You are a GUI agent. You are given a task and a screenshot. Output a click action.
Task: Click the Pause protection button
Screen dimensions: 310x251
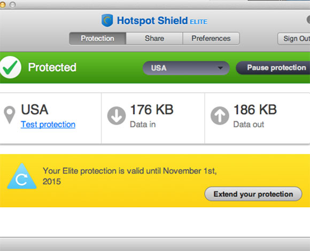[x=274, y=68]
